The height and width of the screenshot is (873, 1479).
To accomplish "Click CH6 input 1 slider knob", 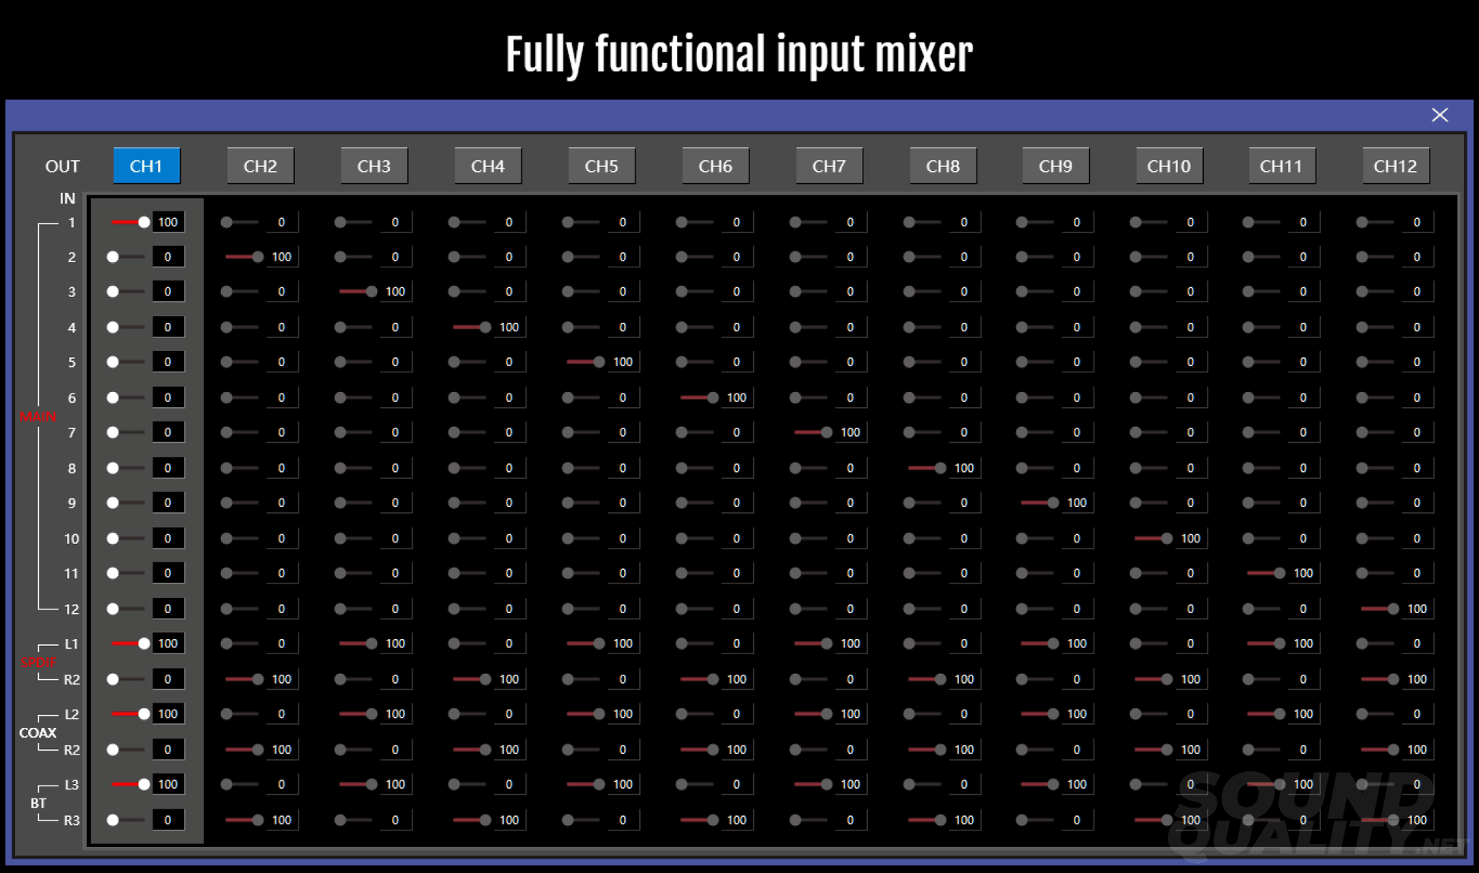I will tap(682, 222).
